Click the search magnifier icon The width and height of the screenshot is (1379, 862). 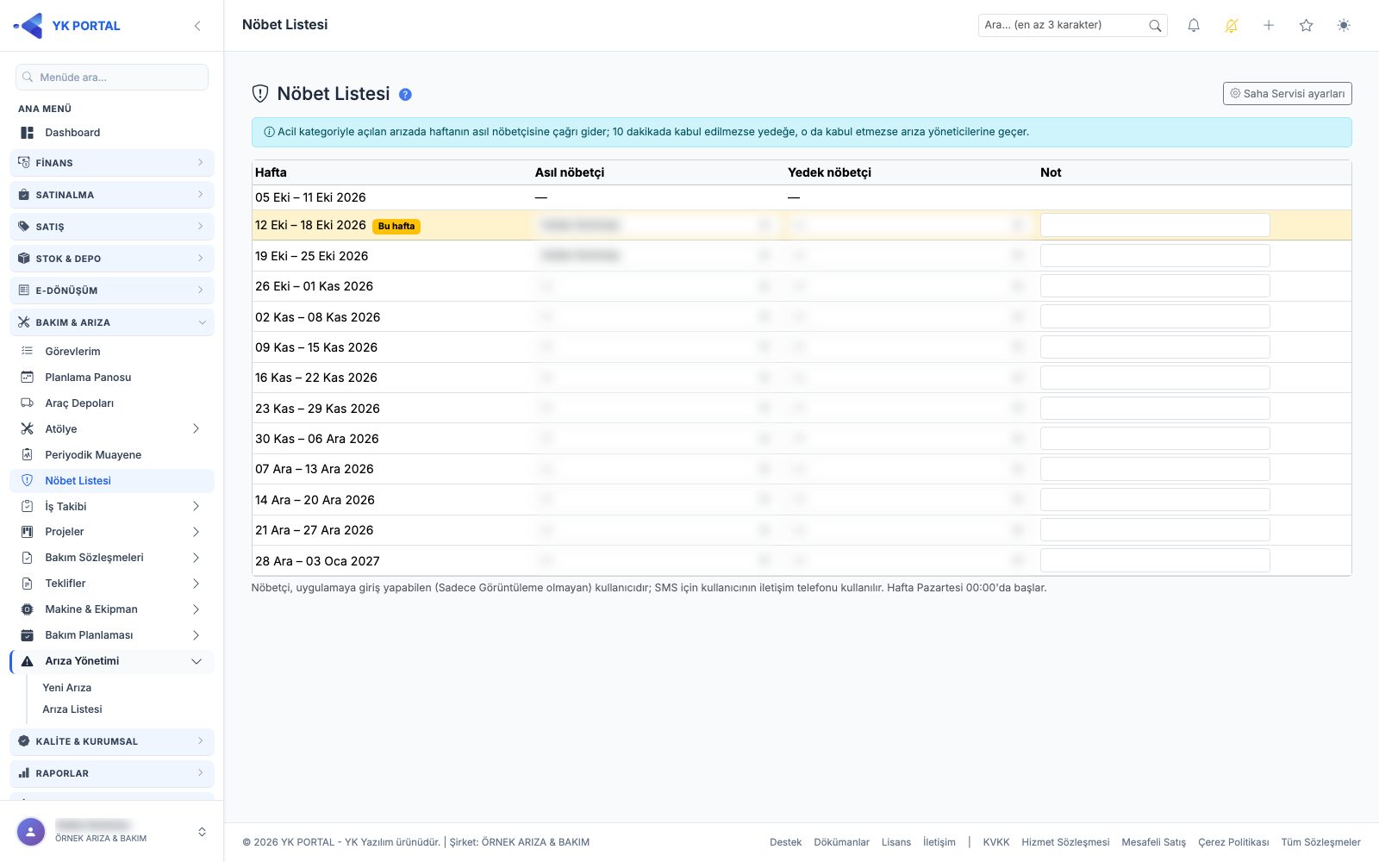(1155, 26)
